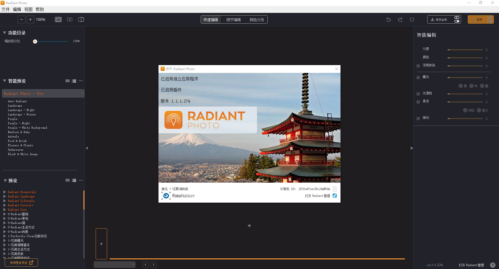
Task: Switch smart presets to grid view
Action: tap(68, 81)
